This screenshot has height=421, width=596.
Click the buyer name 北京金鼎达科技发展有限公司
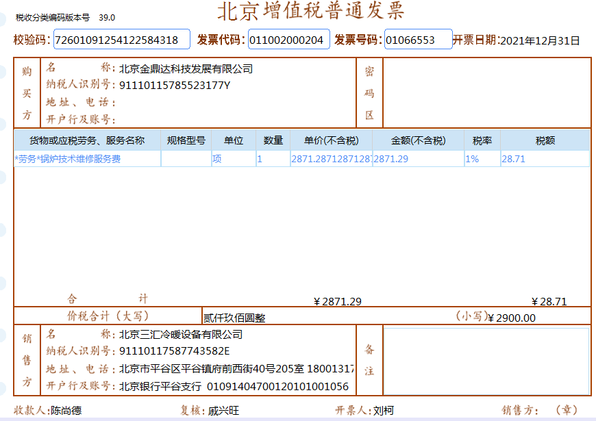[186, 68]
